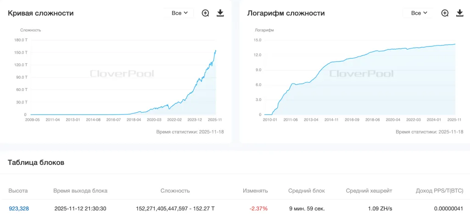The width and height of the screenshot is (470, 215).
Task: Click the Время выхода блока column header
Action: [80, 191]
